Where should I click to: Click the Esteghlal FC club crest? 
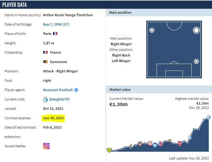point(46,99)
